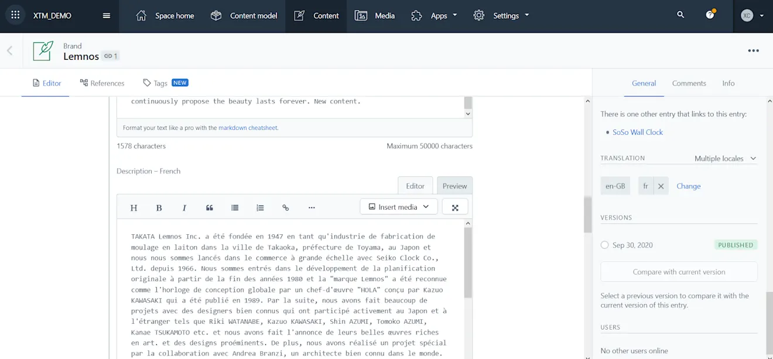Open the markdown cheatsheet link
The width and height of the screenshot is (773, 359).
248,128
